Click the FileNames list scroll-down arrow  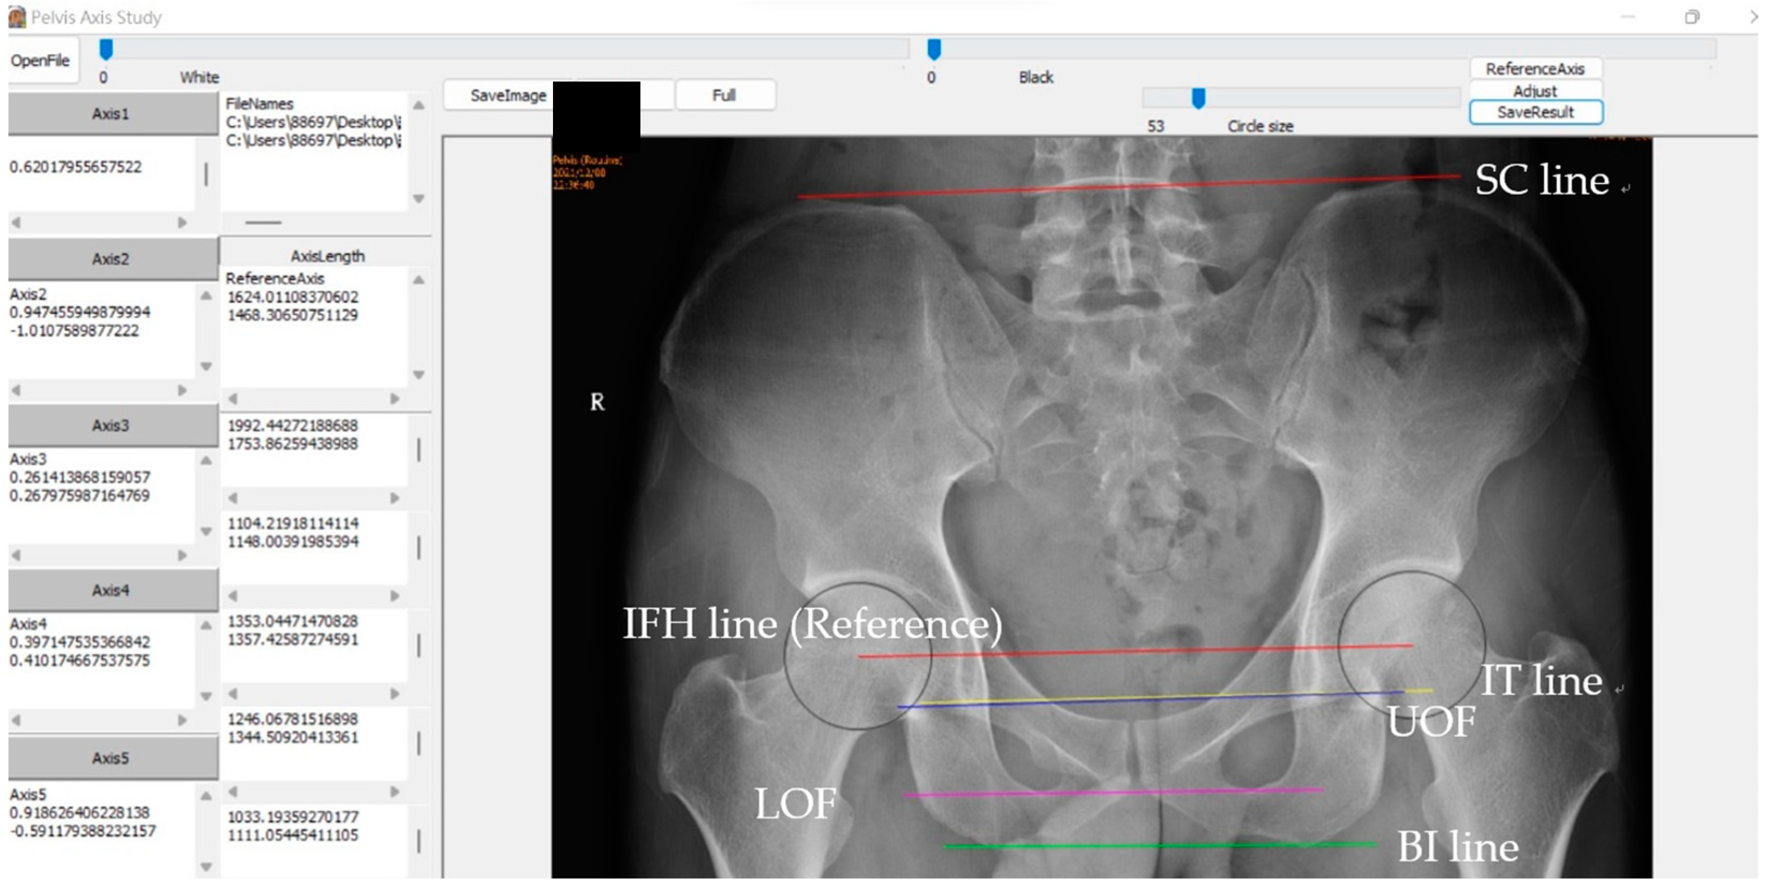click(418, 198)
